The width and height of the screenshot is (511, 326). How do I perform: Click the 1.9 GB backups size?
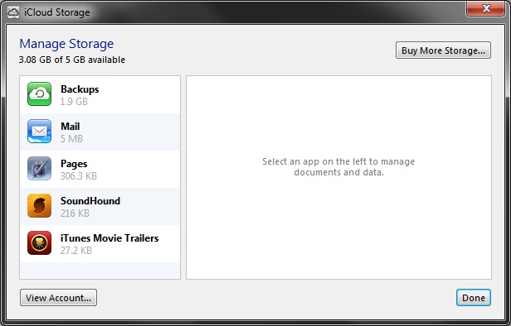(74, 102)
